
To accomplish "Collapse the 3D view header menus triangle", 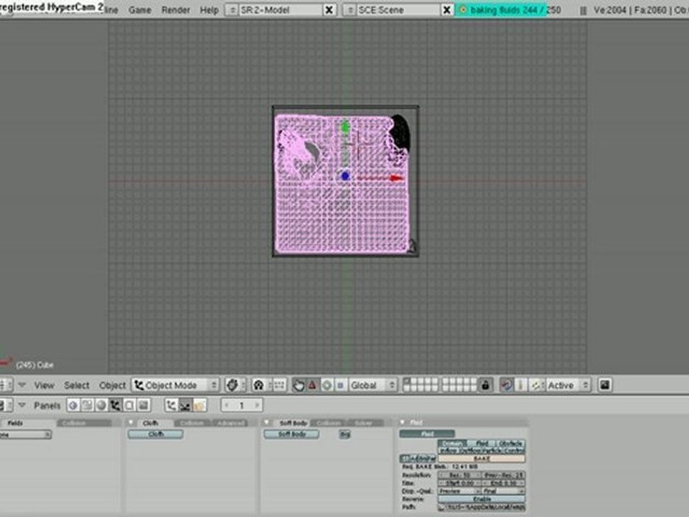I will click(x=22, y=385).
